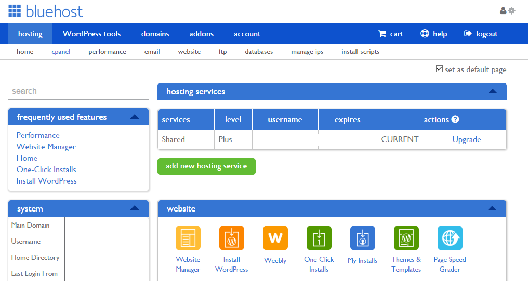Launch the Page Speed Grader icon

pyautogui.click(x=450, y=238)
